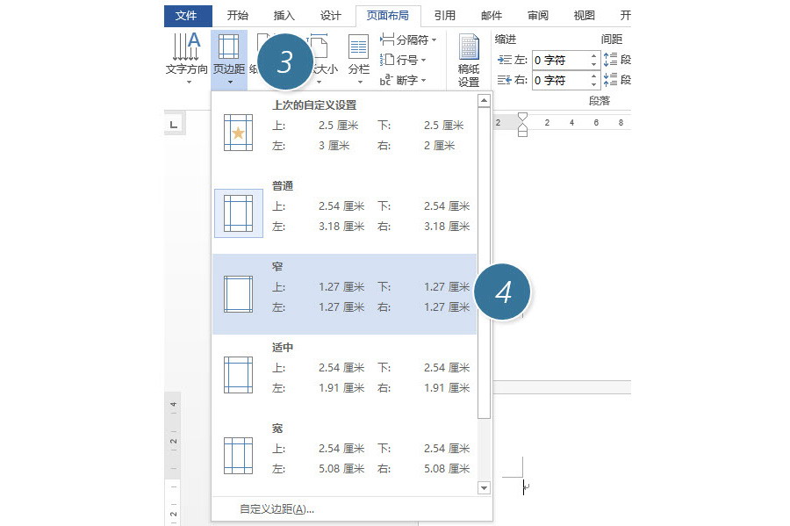The width and height of the screenshot is (790, 526).
Task: Decrease right indent with down spinner arrow
Action: [x=594, y=84]
